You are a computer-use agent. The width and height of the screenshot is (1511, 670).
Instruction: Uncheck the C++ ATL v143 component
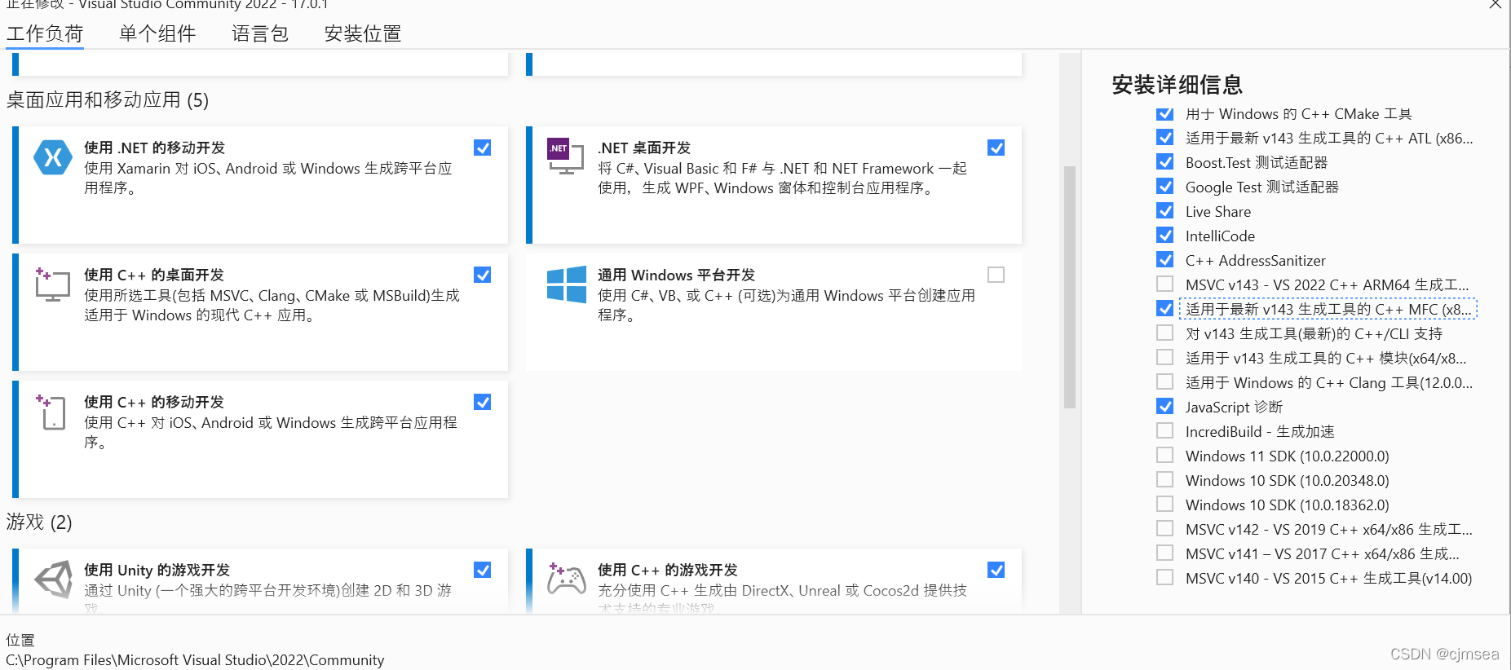click(x=1165, y=137)
